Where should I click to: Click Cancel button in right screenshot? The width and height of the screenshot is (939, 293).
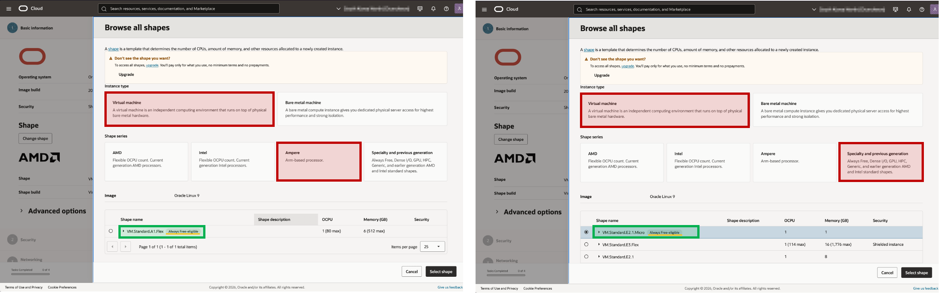point(887,273)
